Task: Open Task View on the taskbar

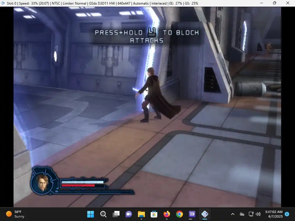Action: click(116, 214)
